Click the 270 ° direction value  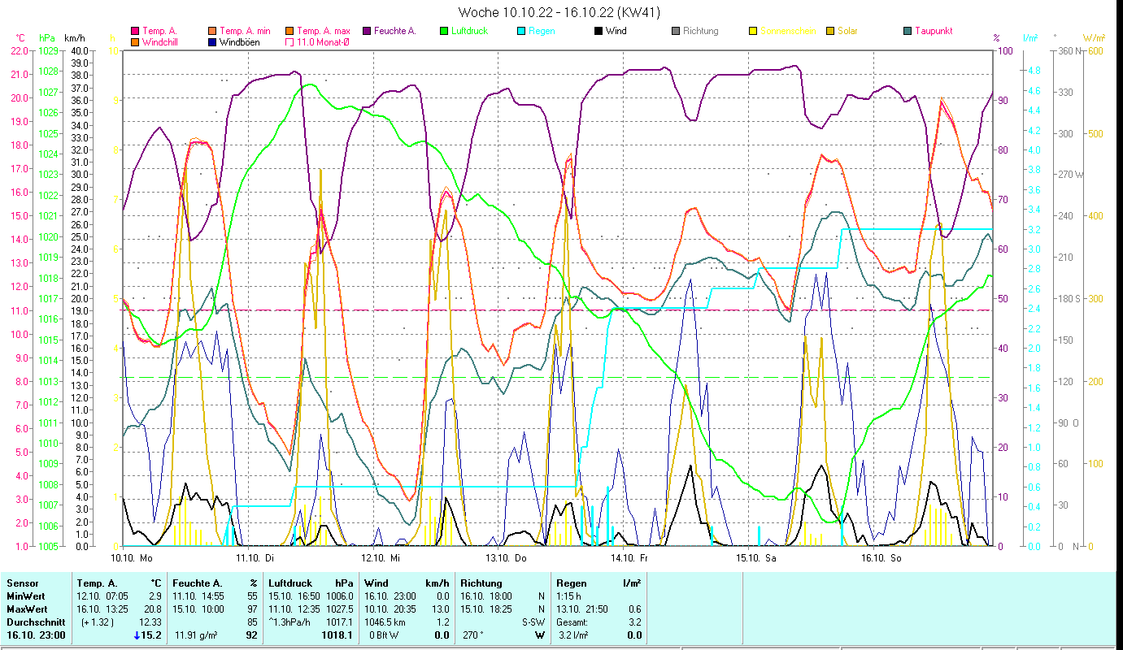475,635
